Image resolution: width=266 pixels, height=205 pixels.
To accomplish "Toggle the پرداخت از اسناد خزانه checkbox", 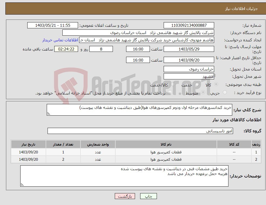I will coord(170,92).
